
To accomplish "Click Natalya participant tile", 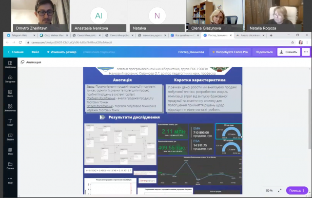I will (x=157, y=16).
